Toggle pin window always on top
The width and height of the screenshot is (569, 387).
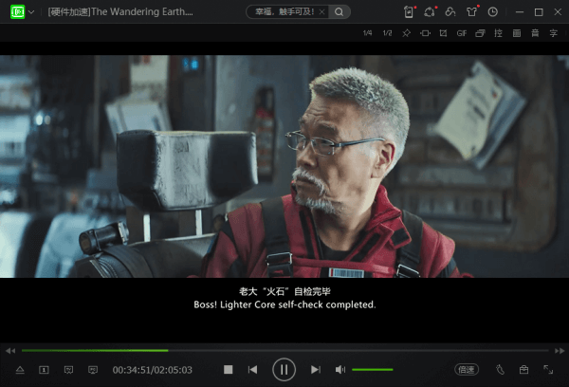406,33
